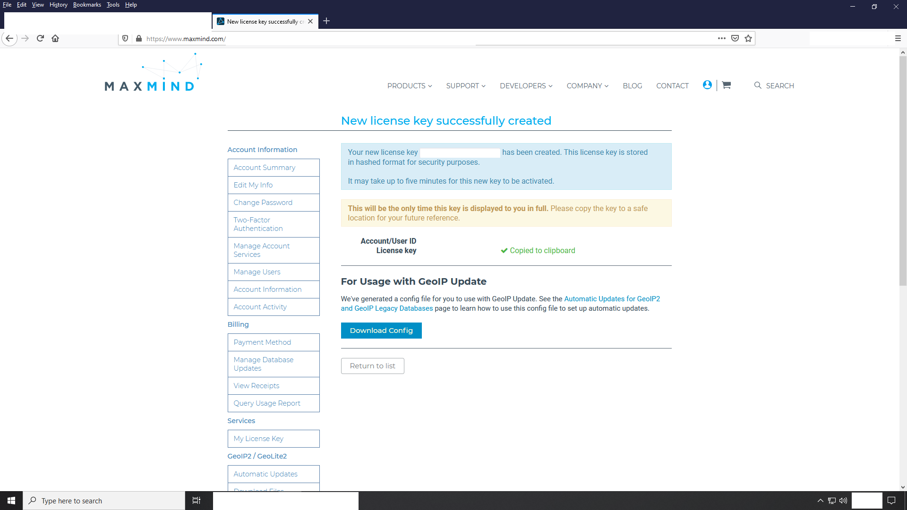
Task: Open the CONTACT navigation link
Action: pyautogui.click(x=672, y=85)
